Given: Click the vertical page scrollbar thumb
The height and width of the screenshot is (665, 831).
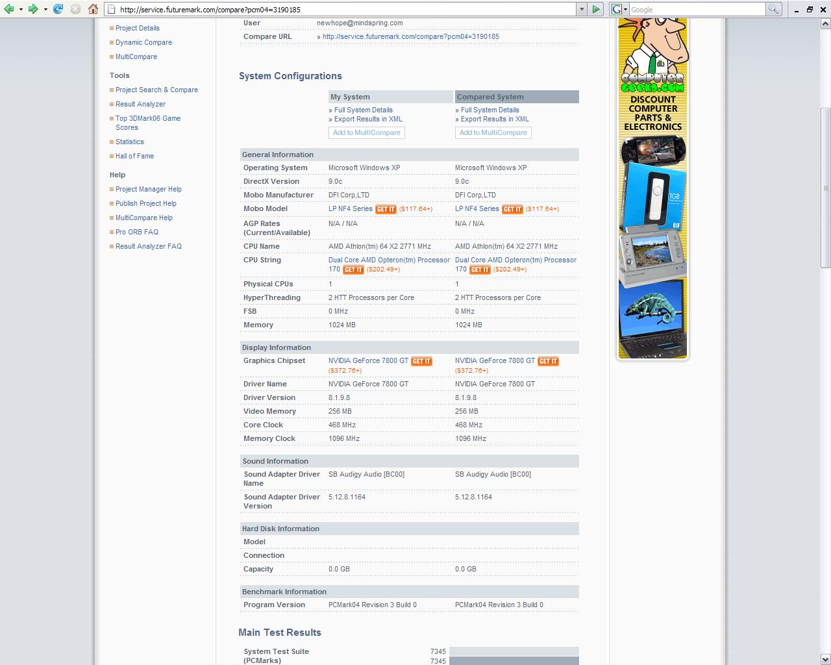Looking at the screenshot, I should pos(825,187).
